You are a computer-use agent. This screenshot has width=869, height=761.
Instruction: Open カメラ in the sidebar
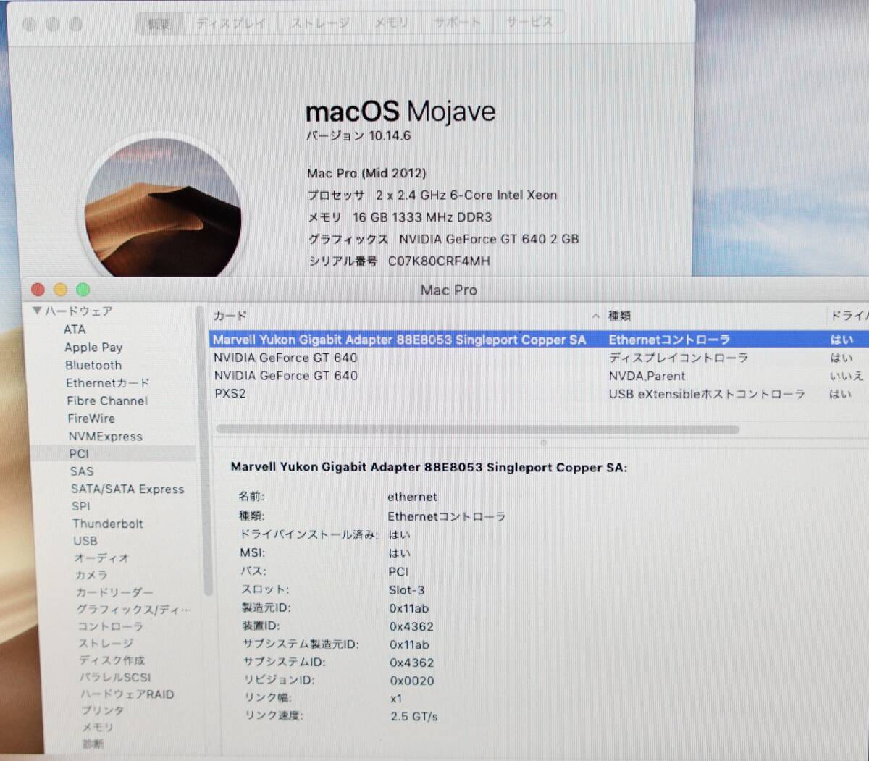[91, 575]
